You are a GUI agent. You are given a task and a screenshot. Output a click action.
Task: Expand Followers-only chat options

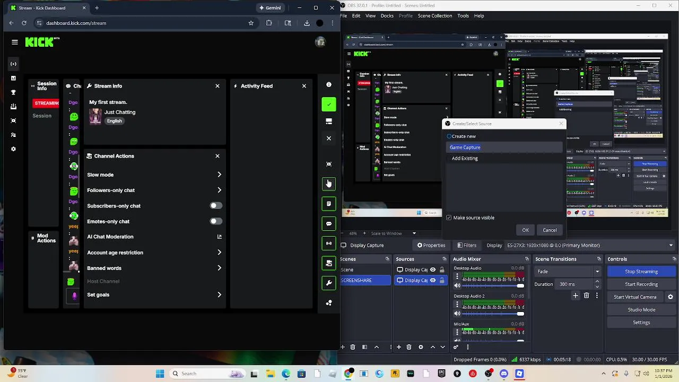tap(219, 190)
